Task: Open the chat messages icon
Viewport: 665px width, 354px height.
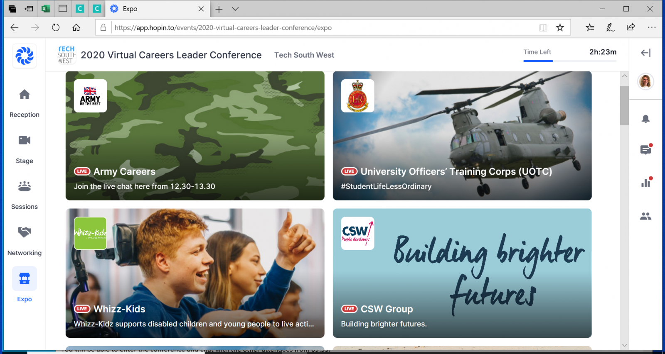Action: (x=645, y=150)
